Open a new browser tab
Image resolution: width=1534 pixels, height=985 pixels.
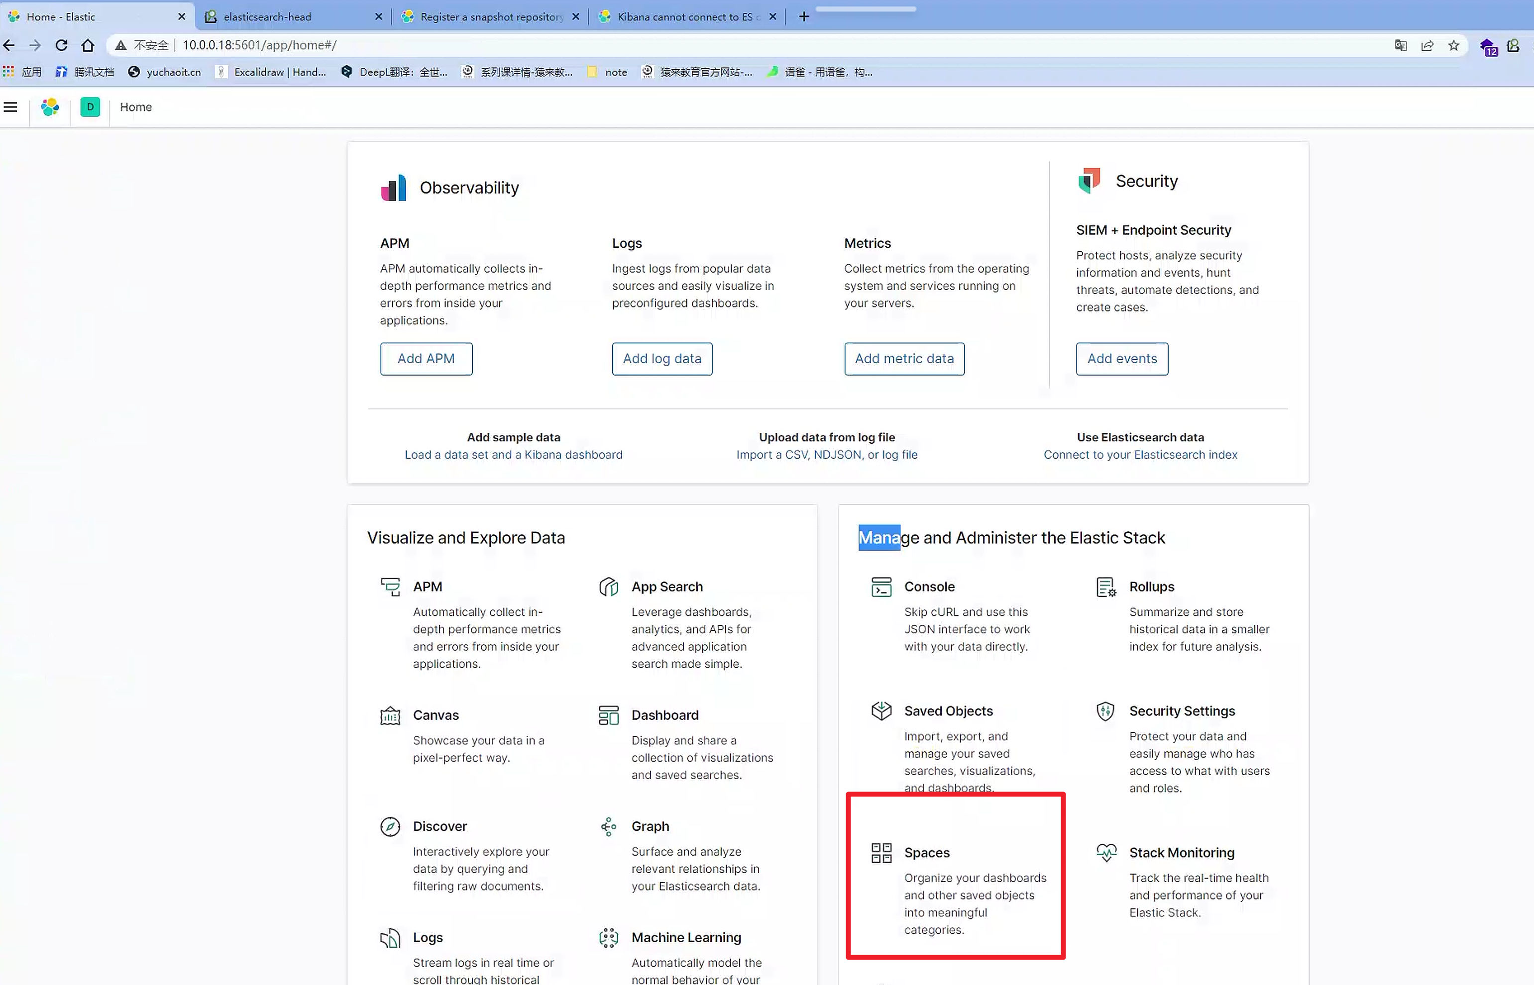tap(804, 16)
